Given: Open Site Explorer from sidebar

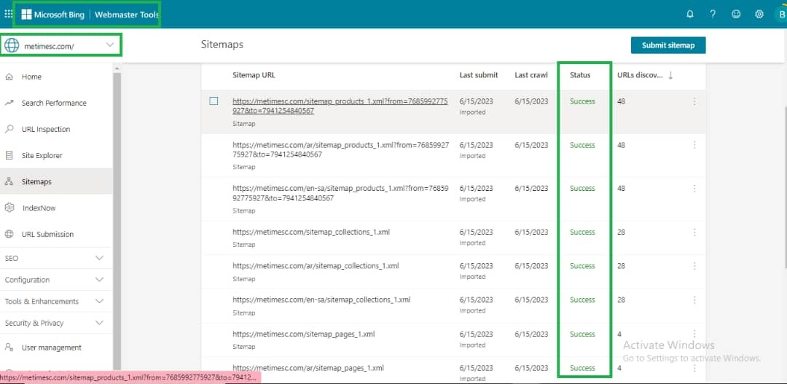Looking at the screenshot, I should [x=42, y=155].
